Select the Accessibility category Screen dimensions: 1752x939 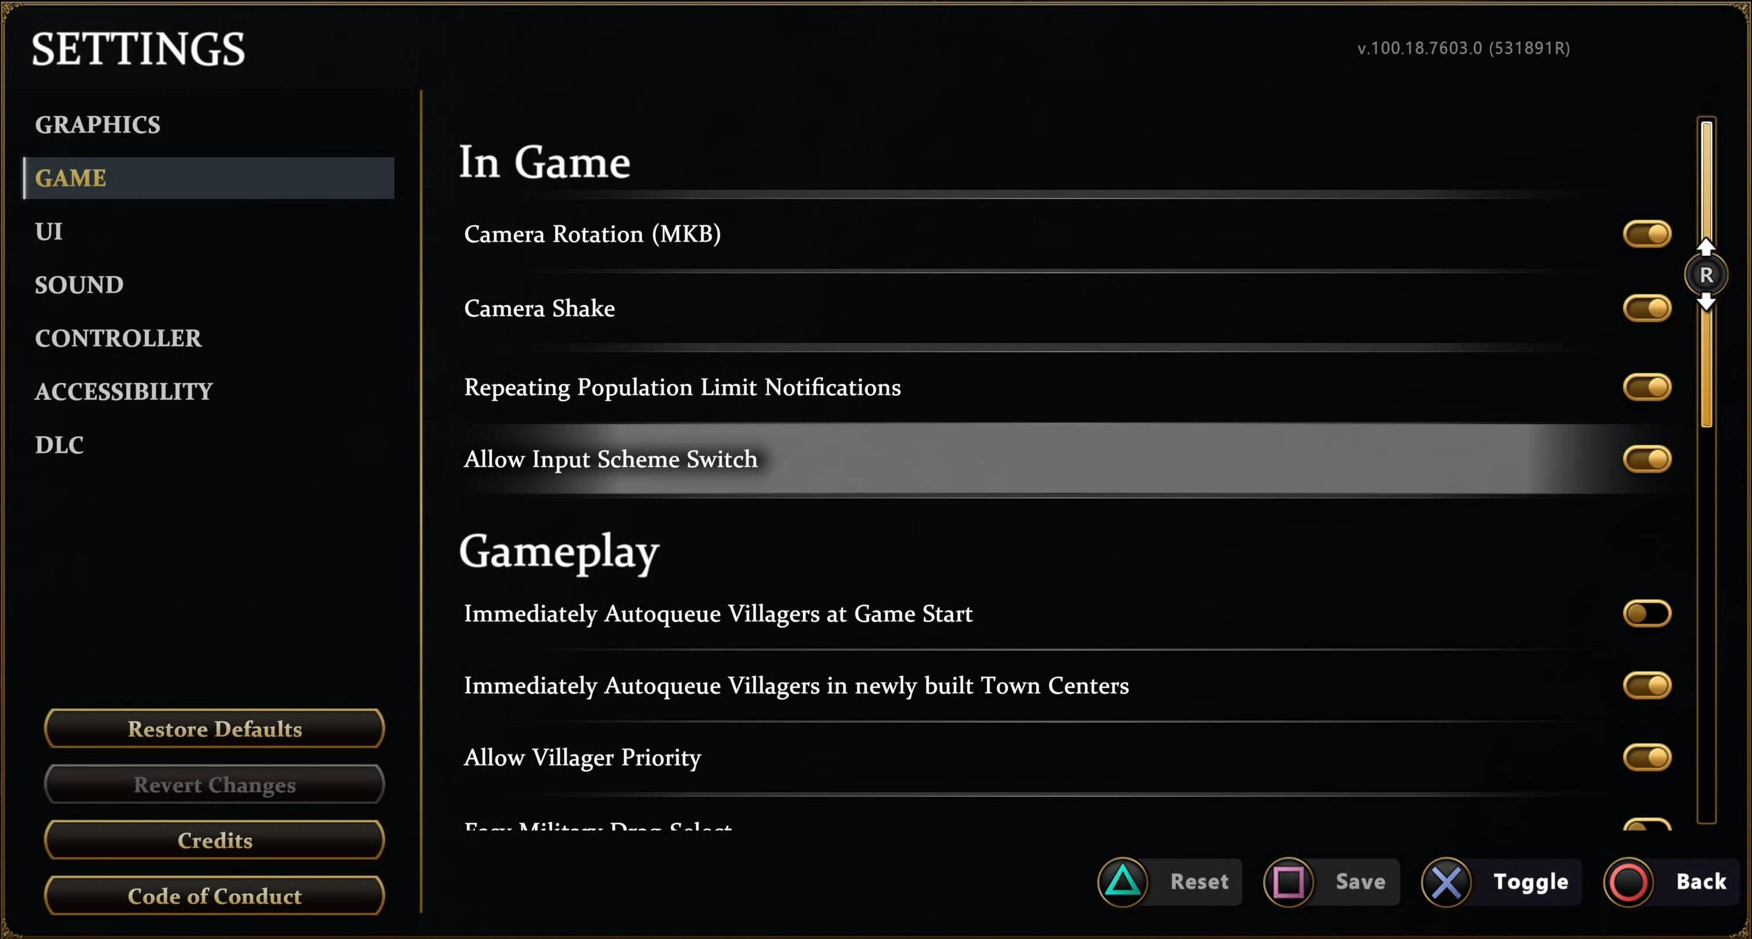[x=124, y=392]
